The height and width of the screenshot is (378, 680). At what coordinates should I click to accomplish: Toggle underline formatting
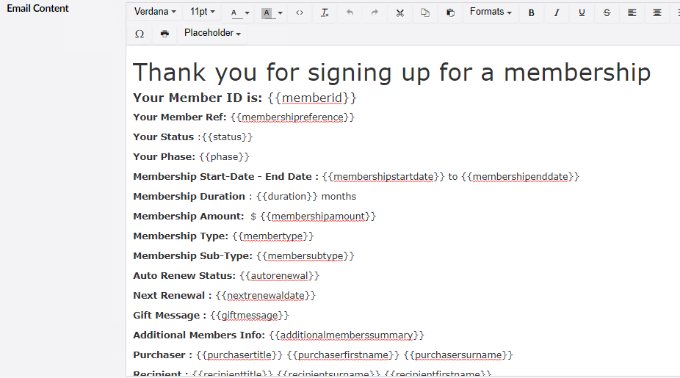(582, 12)
